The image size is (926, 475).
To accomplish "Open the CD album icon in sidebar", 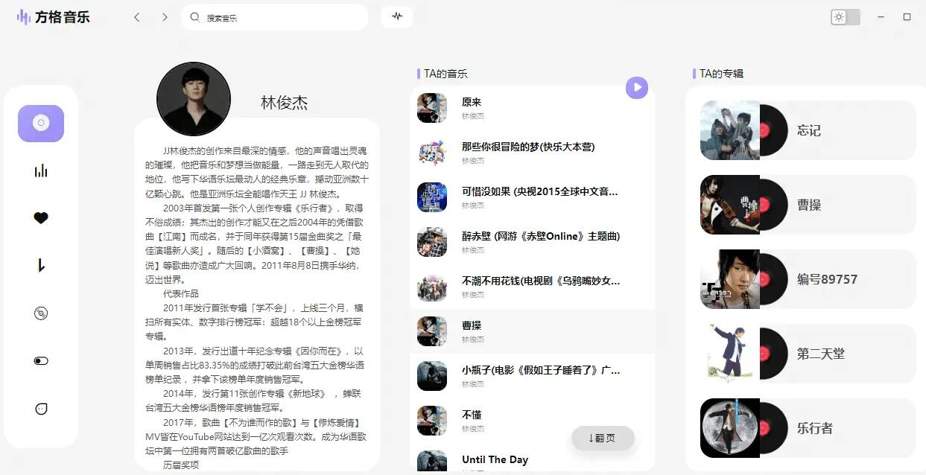I will pyautogui.click(x=41, y=313).
